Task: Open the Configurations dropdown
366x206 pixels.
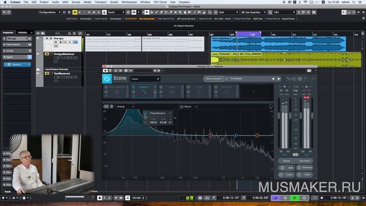Action: pos(50,12)
